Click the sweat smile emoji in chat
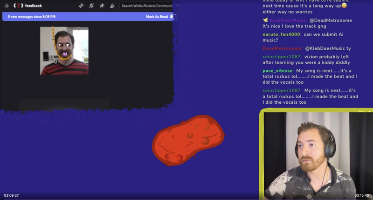 [344, 6]
